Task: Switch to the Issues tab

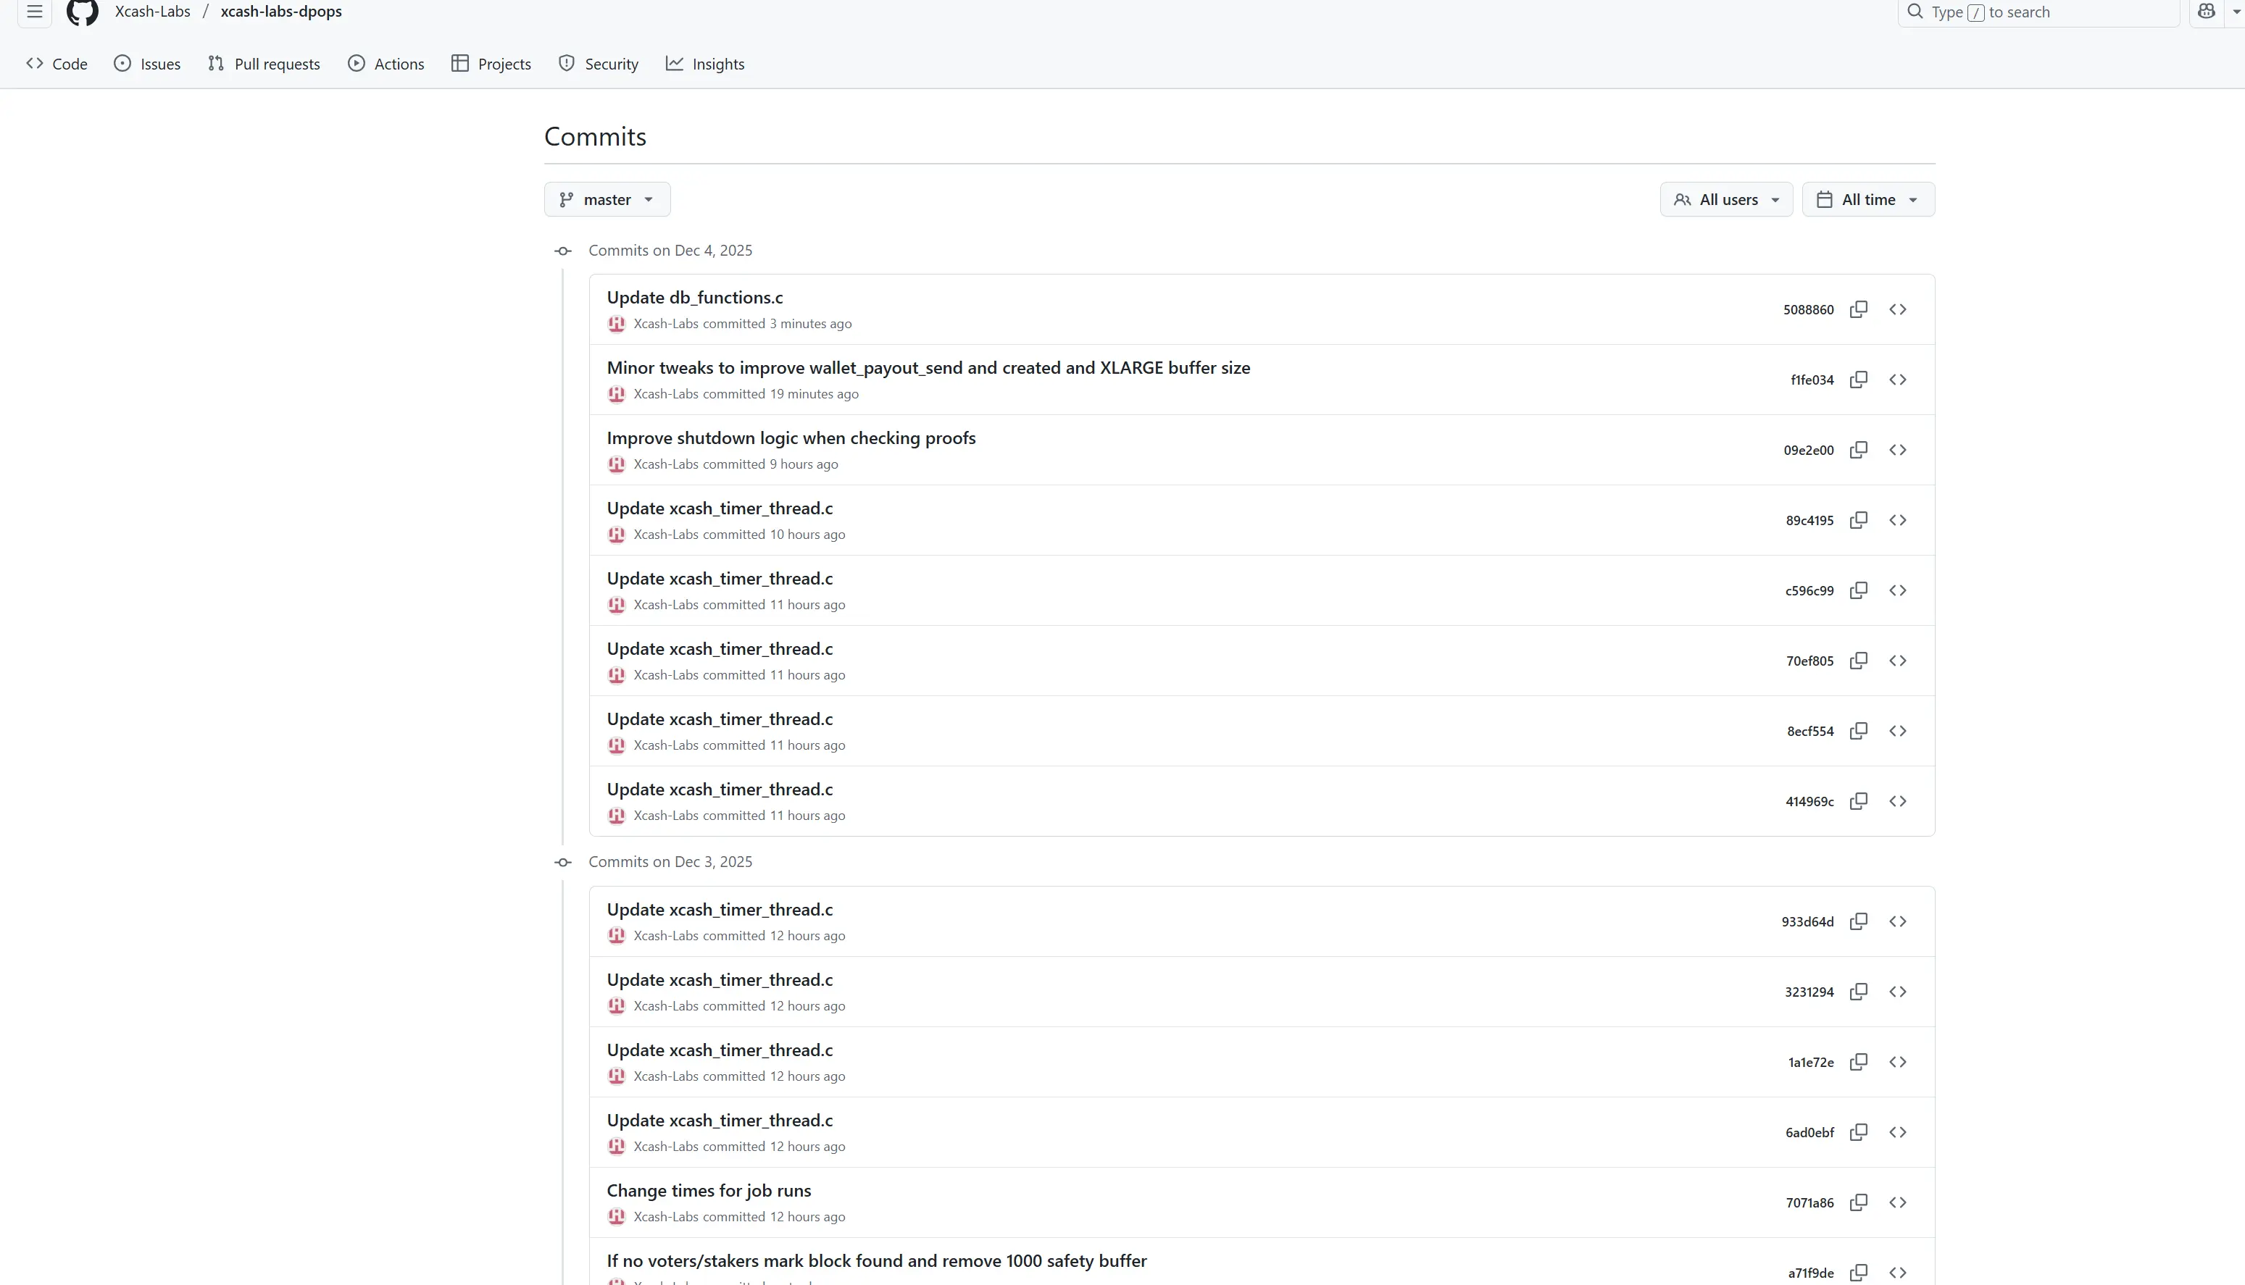Action: tap(147, 64)
